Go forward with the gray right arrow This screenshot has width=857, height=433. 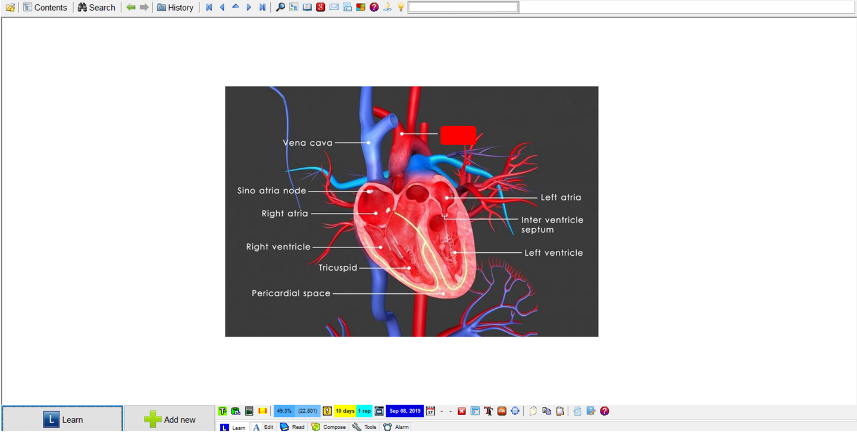coord(144,8)
